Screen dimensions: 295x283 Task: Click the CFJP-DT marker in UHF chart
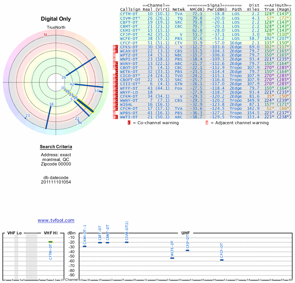(x=187, y=250)
